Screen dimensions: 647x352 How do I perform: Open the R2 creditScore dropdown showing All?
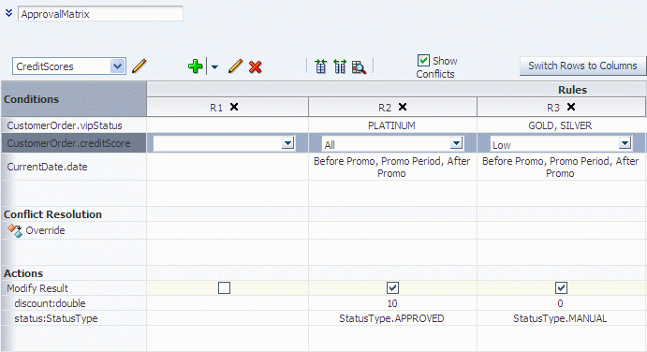[x=456, y=143]
